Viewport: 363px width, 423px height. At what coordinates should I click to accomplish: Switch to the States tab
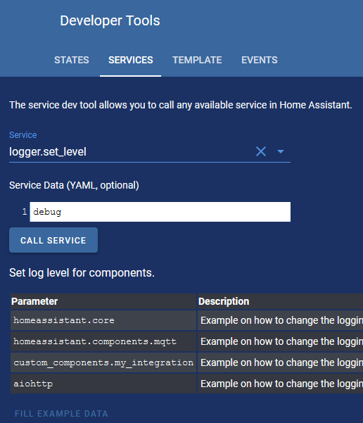(72, 60)
